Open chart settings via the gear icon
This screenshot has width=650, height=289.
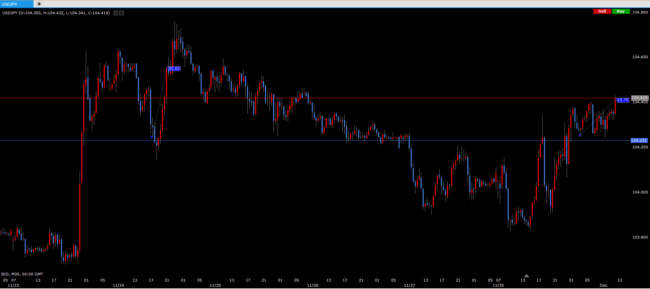[122, 13]
